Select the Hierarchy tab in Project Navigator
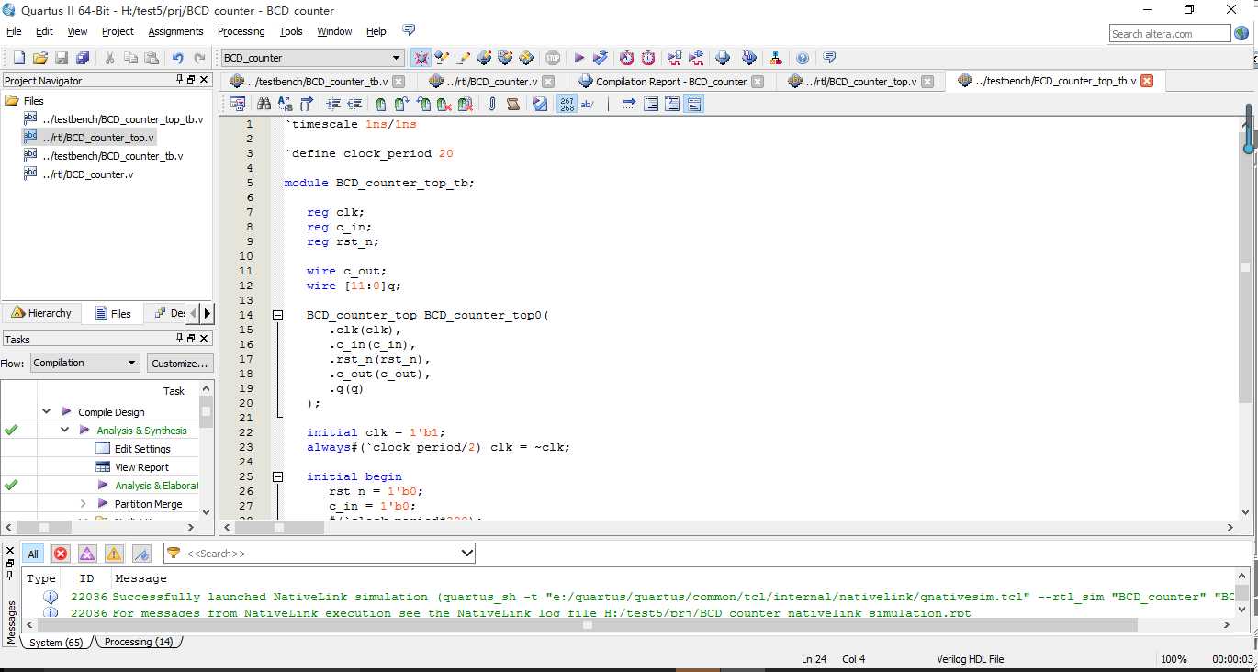 pyautogui.click(x=41, y=313)
